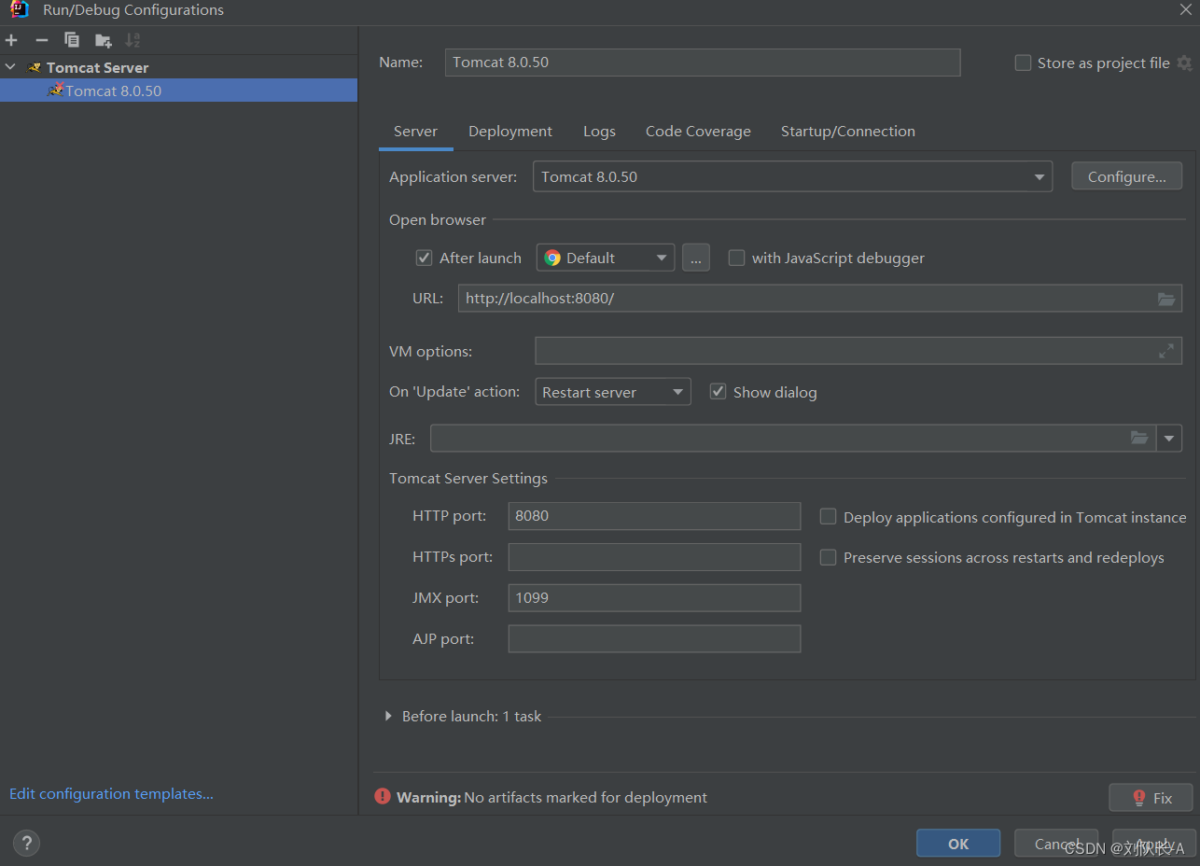Screen dimensions: 1200x866
Task: Sort configurations alphabetically
Action: tap(133, 40)
